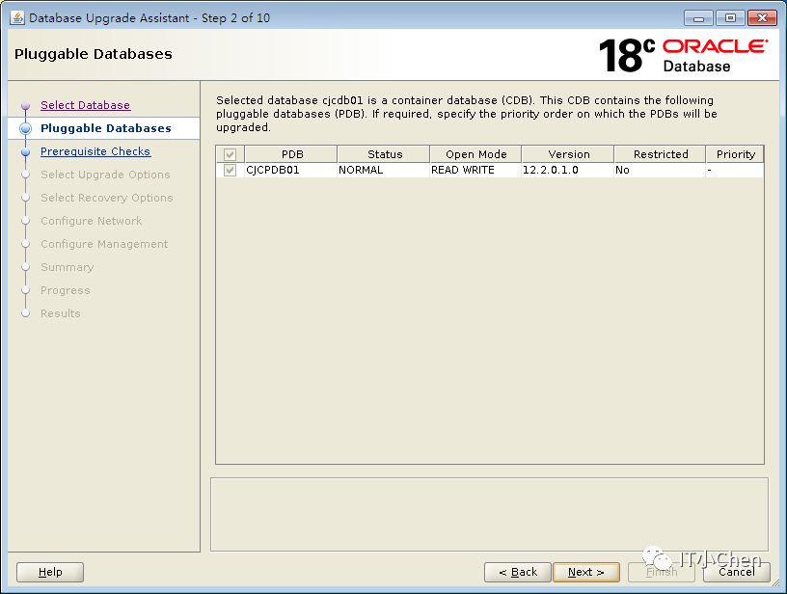Select the Pluggable Databases step in the sidebar
Screen dimensions: 787x594
[x=106, y=128]
